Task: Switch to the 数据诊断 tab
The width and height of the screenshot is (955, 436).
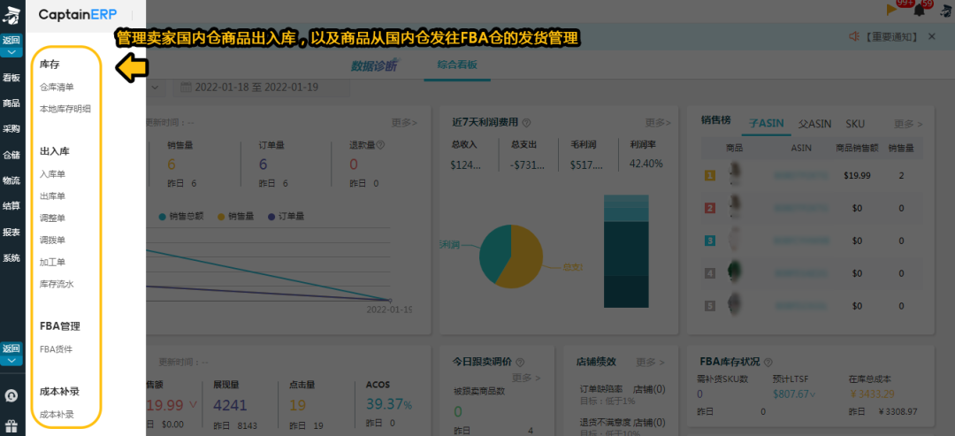Action: point(373,65)
